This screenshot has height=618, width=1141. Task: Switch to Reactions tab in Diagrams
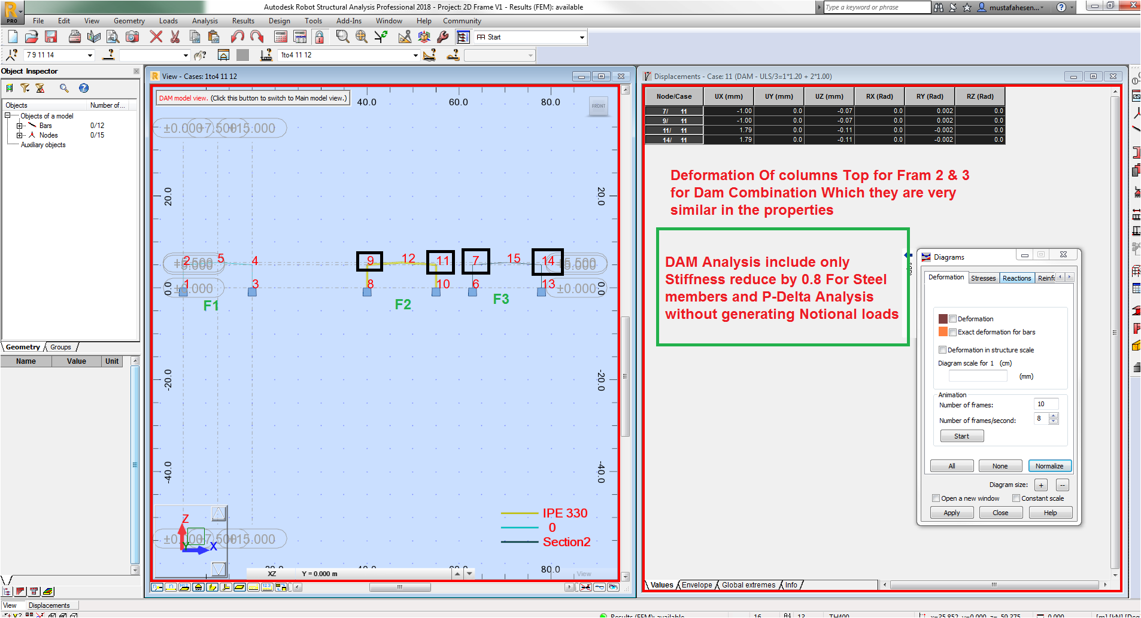pos(1016,278)
